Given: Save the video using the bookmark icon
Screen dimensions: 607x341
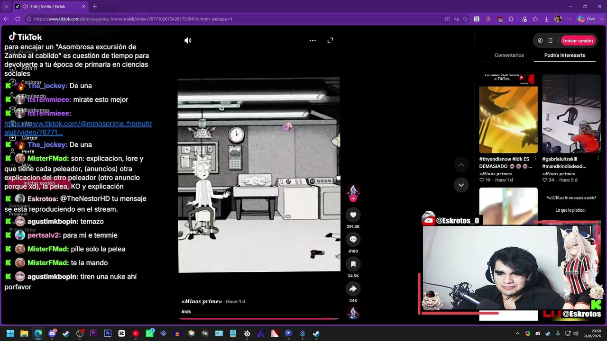Looking at the screenshot, I should tap(353, 264).
